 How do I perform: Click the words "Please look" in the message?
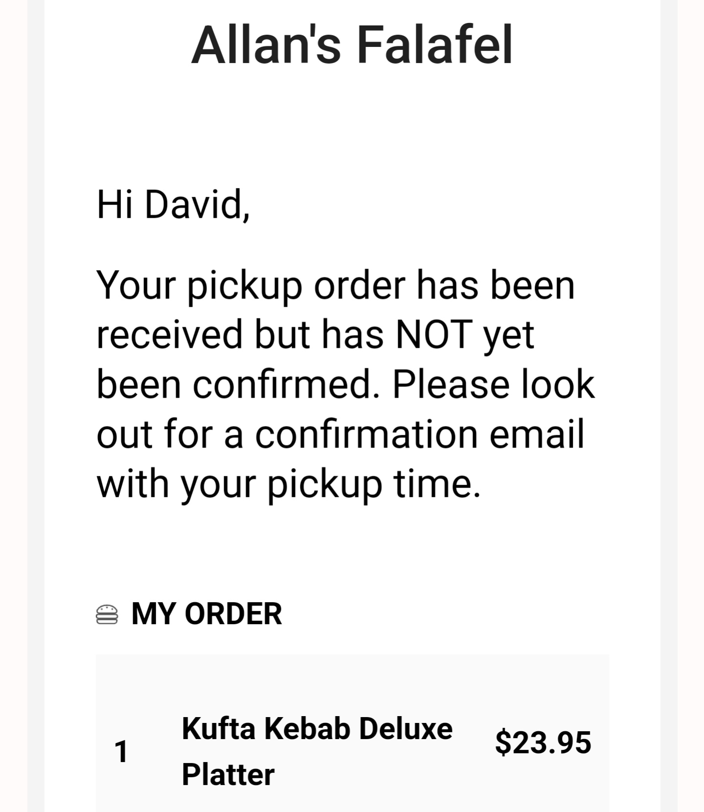point(493,384)
